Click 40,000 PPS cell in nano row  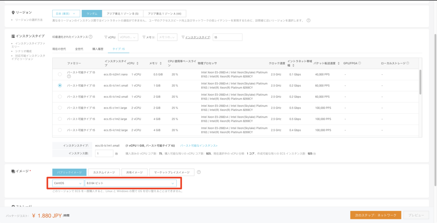[x=322, y=75]
